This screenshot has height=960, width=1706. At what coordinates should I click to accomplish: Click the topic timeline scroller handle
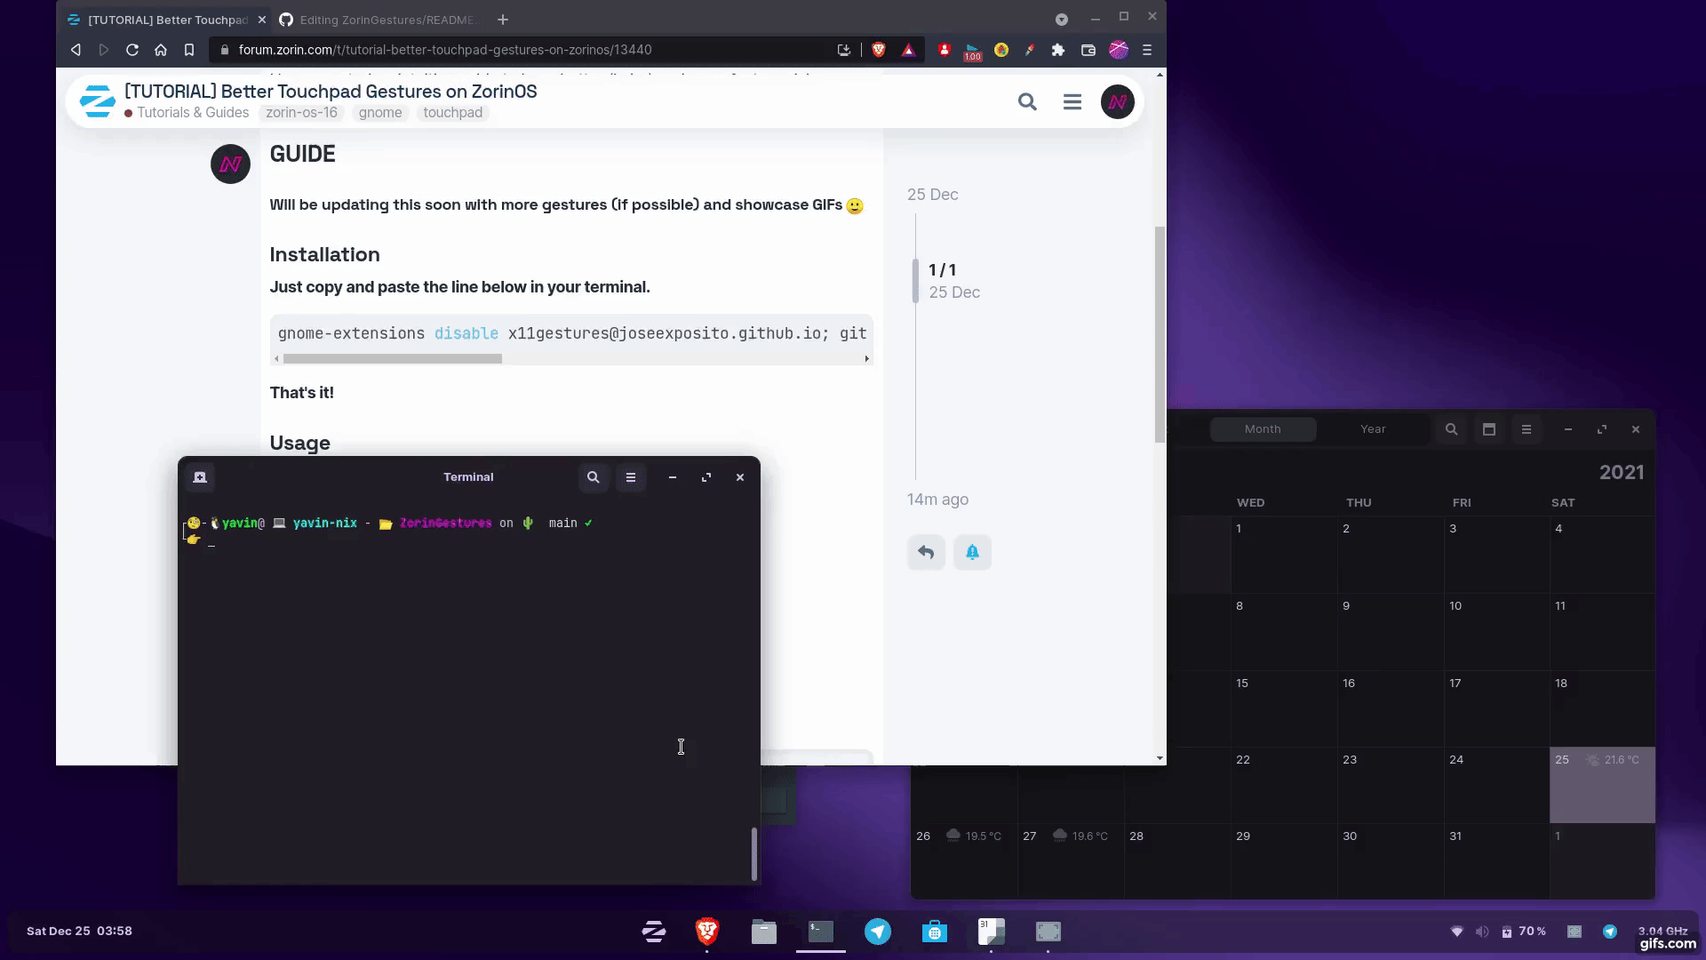[x=915, y=281]
